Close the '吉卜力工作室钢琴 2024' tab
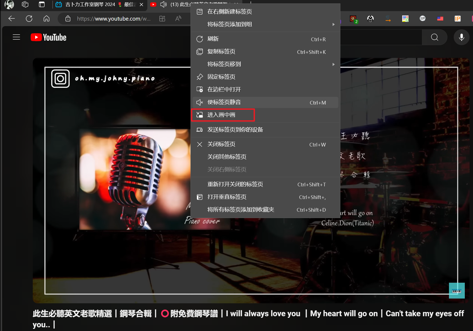This screenshot has height=331, width=473. click(x=142, y=4)
